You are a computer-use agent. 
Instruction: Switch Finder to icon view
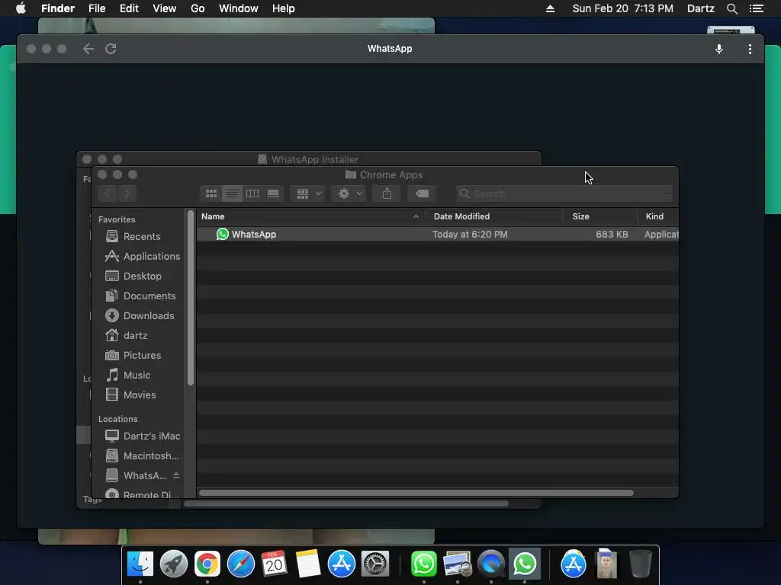coord(211,193)
